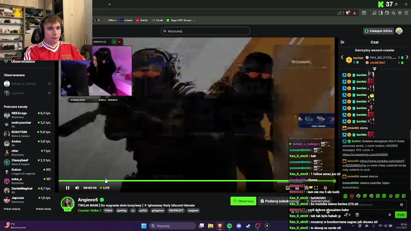Jump to LIVE in the player

tap(105, 188)
